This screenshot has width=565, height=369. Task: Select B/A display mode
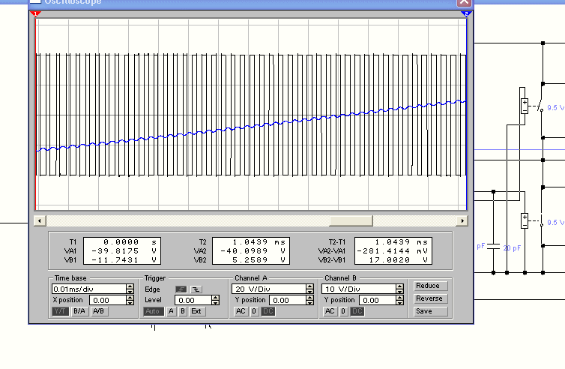pos(79,311)
